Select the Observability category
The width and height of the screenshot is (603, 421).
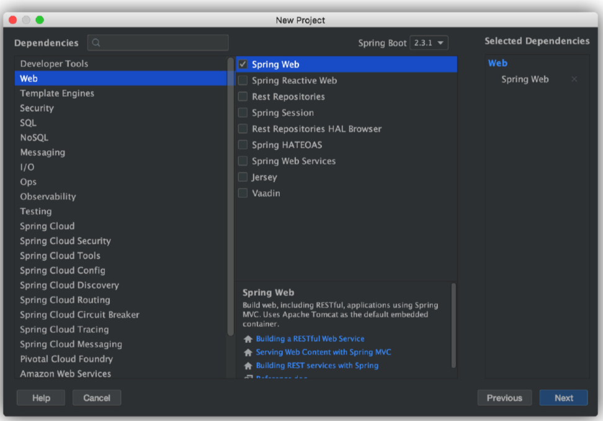[x=121, y=197]
